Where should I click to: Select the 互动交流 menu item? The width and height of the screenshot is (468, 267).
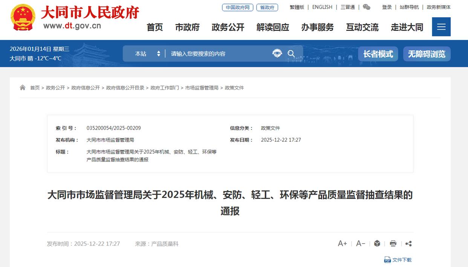coord(362,27)
